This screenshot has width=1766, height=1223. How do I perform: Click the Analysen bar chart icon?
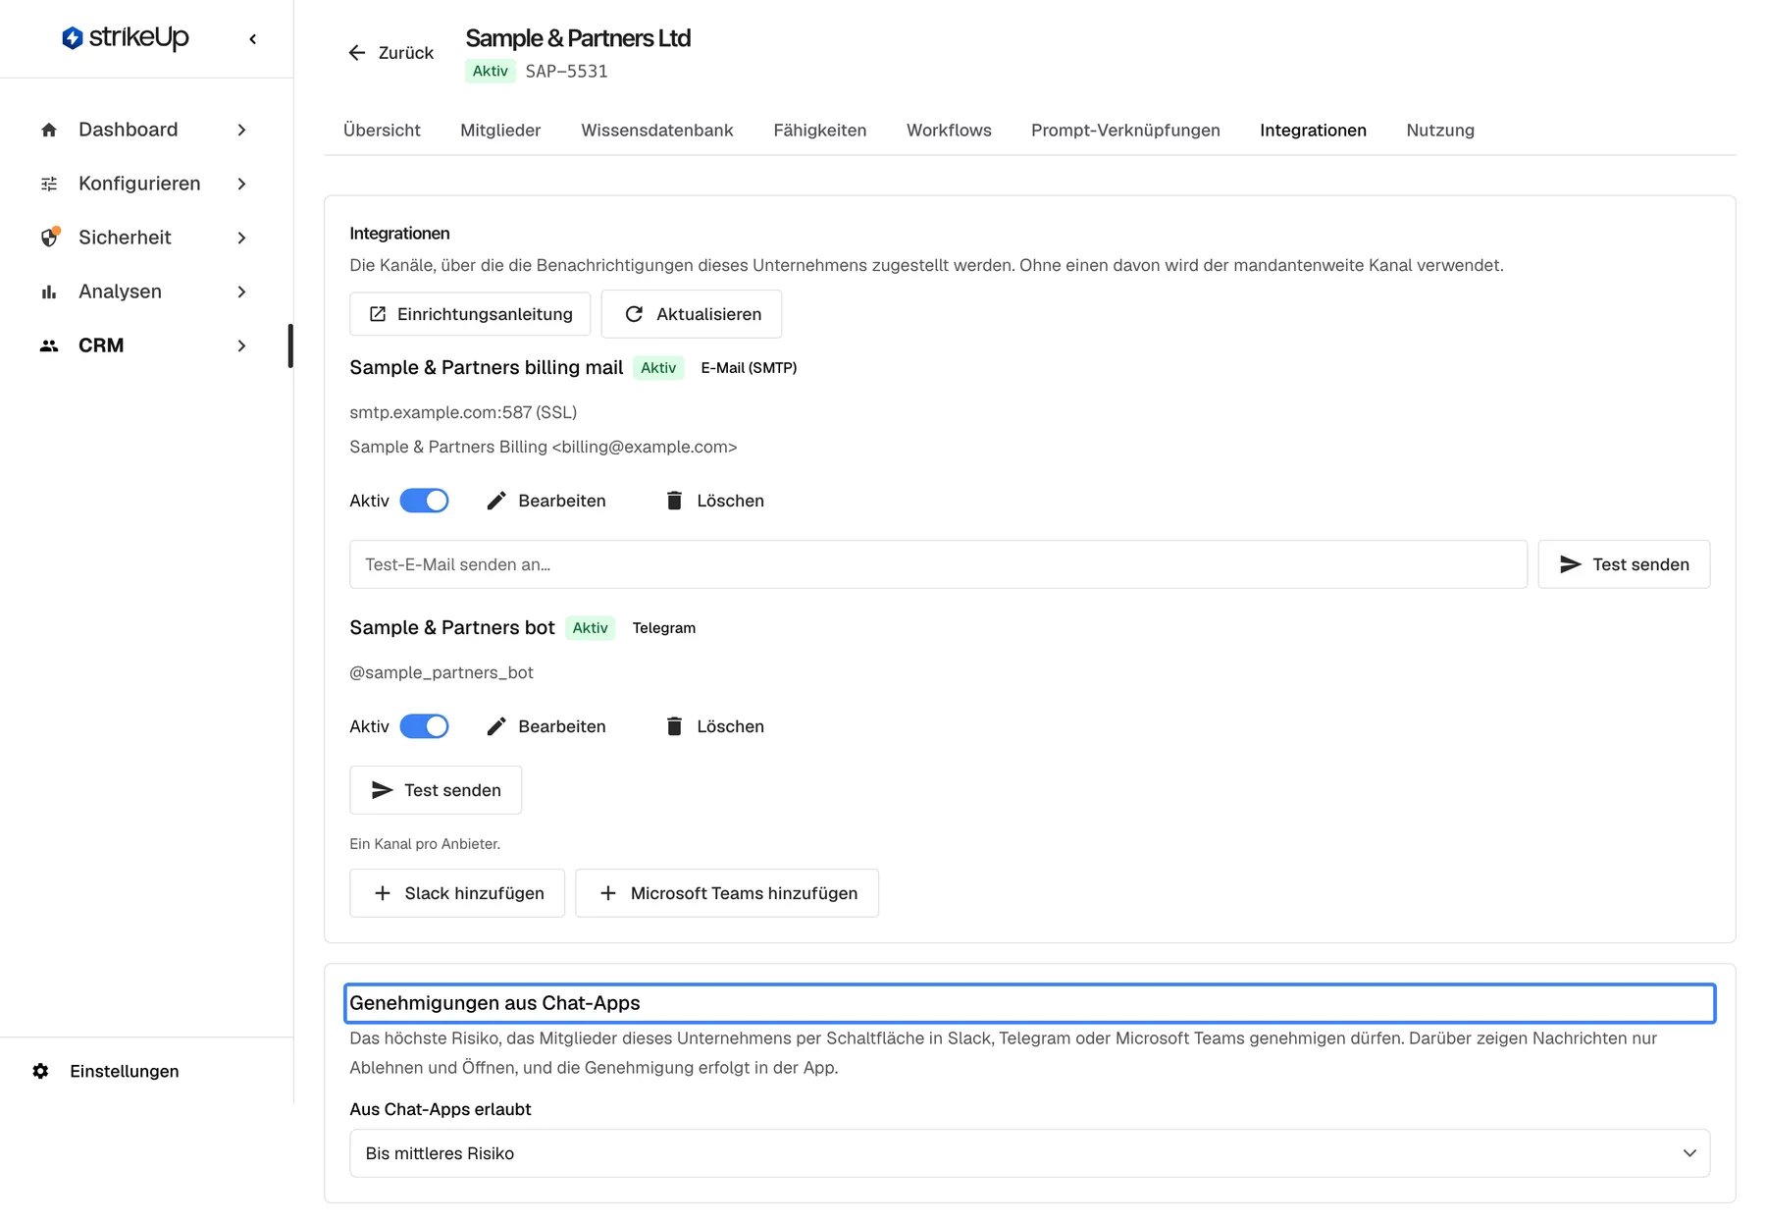(x=49, y=292)
